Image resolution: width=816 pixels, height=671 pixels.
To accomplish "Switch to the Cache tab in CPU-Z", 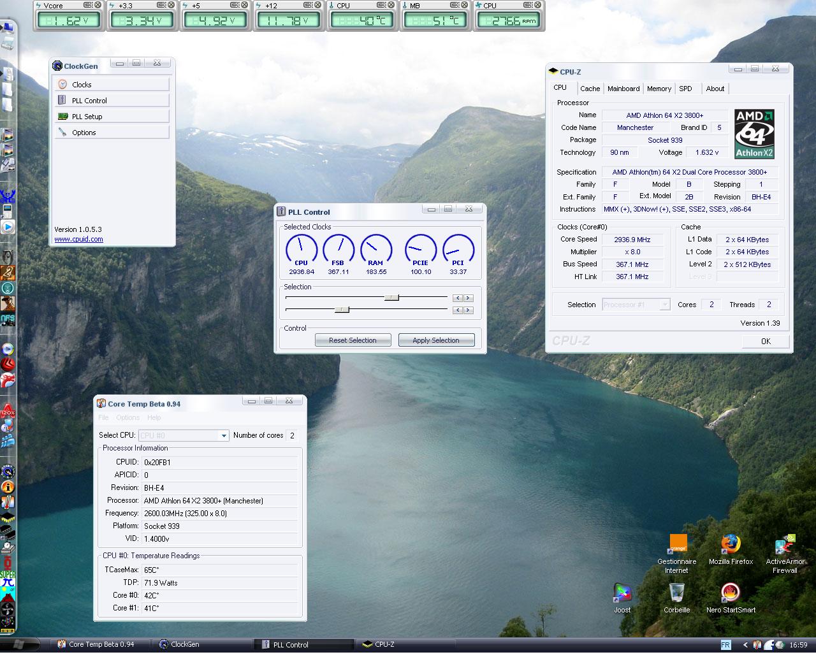I will [590, 89].
